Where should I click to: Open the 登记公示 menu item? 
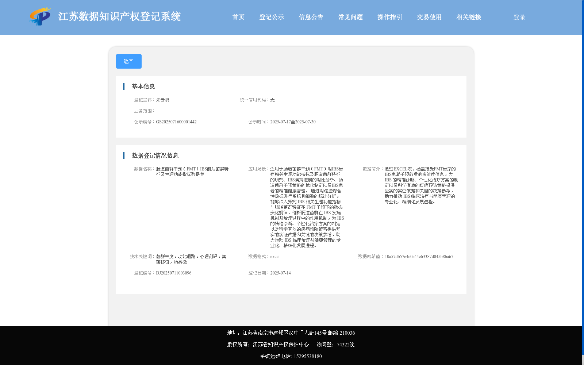coord(272,17)
